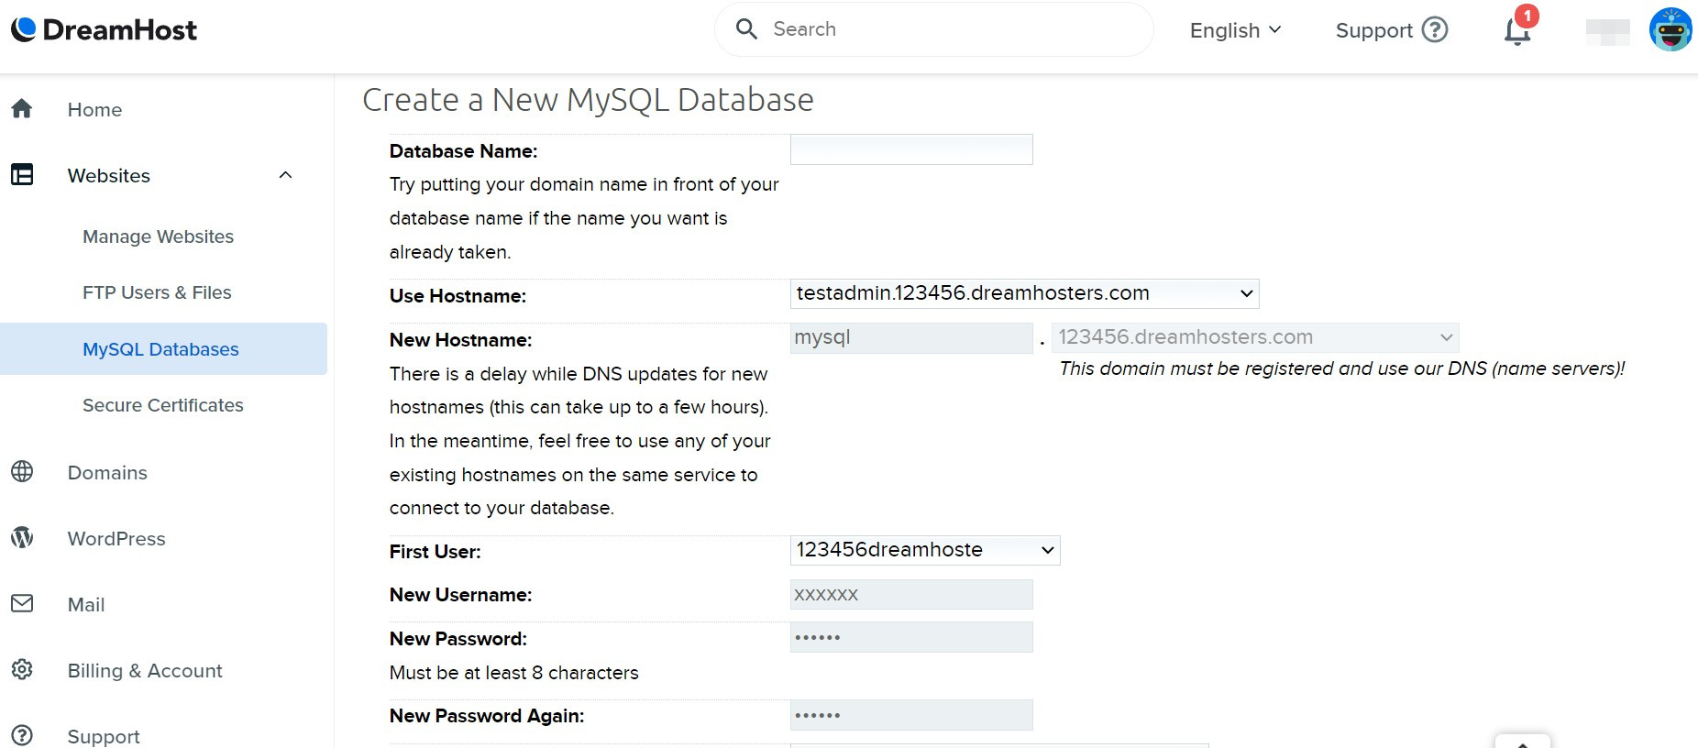Click the Domains globe icon
The image size is (1698, 748).
pos(22,472)
